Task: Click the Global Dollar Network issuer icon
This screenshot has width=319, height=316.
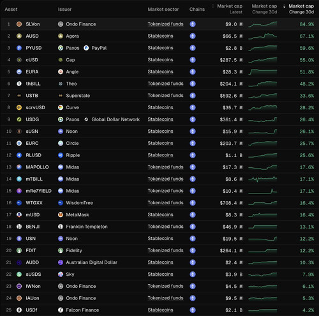Action: pos(86,119)
